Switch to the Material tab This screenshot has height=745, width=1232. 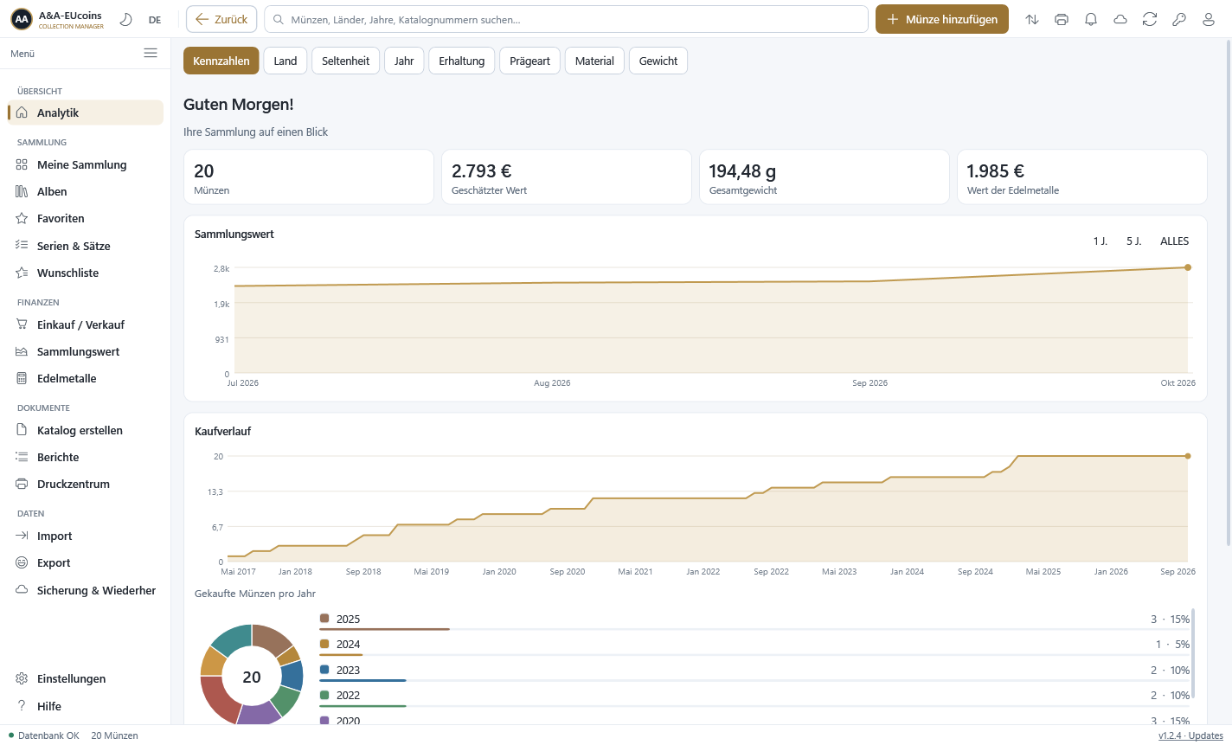[x=594, y=61]
